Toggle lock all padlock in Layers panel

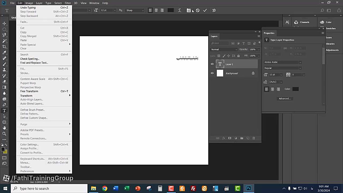point(238,56)
